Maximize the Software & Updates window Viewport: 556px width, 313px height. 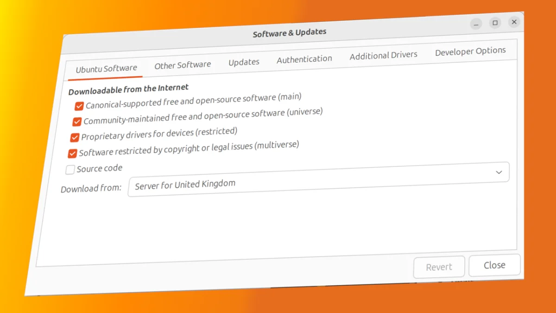coord(495,23)
